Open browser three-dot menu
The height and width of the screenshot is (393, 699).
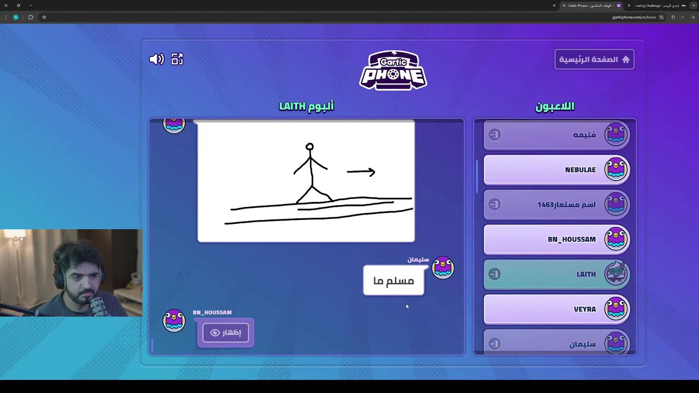6,17
